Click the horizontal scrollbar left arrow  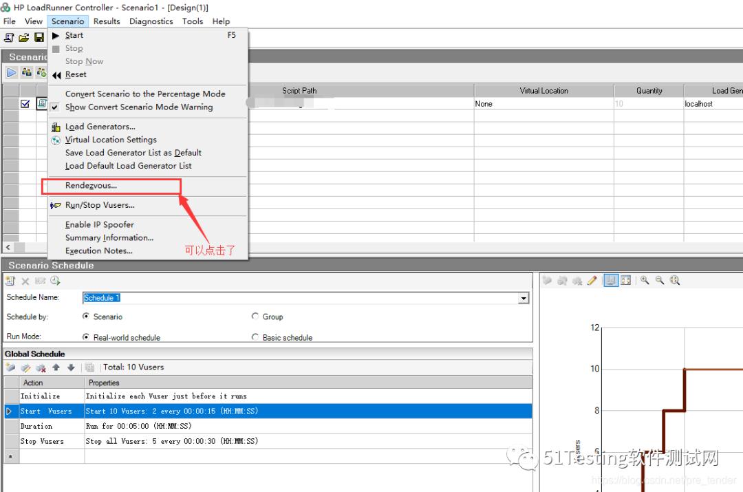pos(8,247)
